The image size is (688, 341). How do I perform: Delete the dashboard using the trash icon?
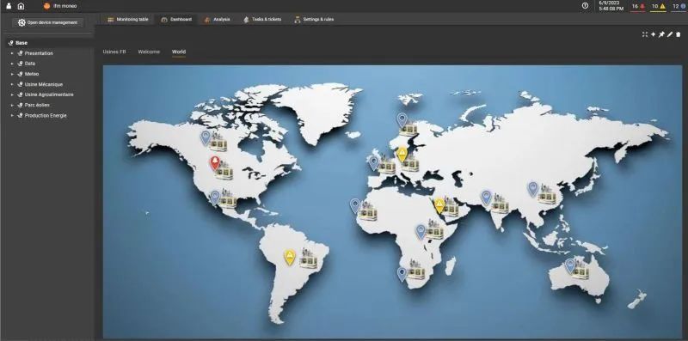coord(678,34)
